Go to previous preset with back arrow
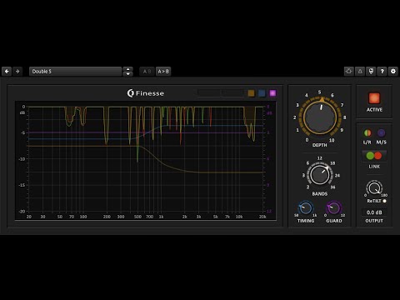This screenshot has height=300, width=400. pos(7,72)
